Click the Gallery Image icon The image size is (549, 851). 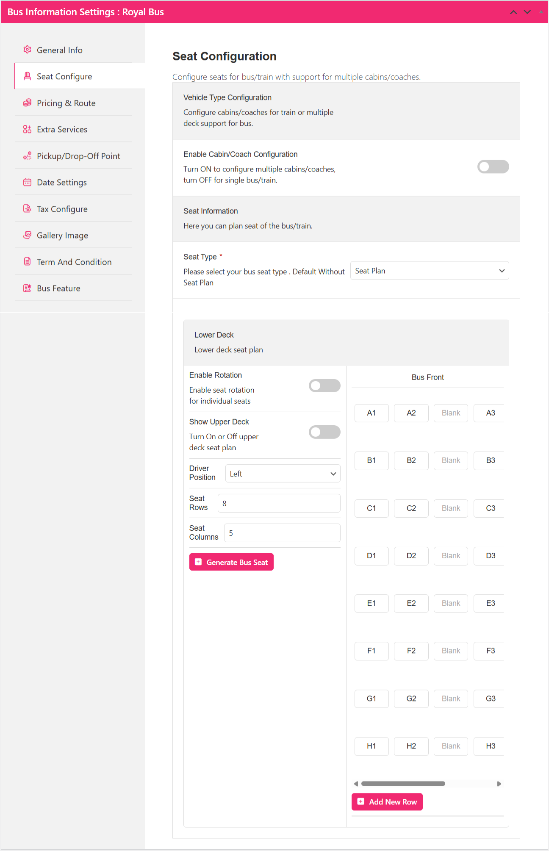click(x=27, y=235)
